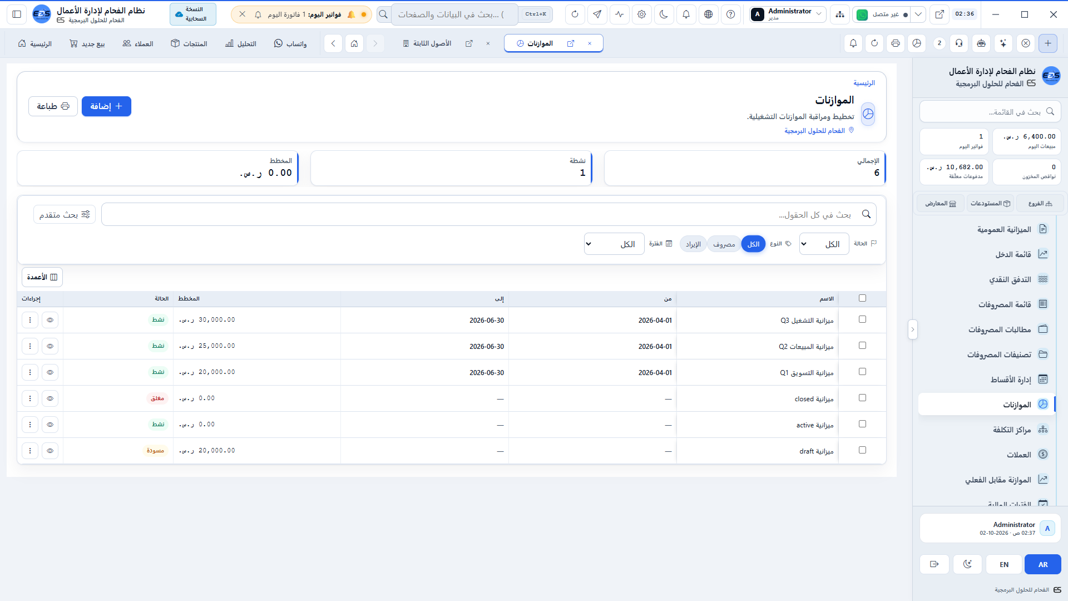View the Q3 operations budget eye icon
This screenshot has height=601, width=1068.
tap(50, 320)
